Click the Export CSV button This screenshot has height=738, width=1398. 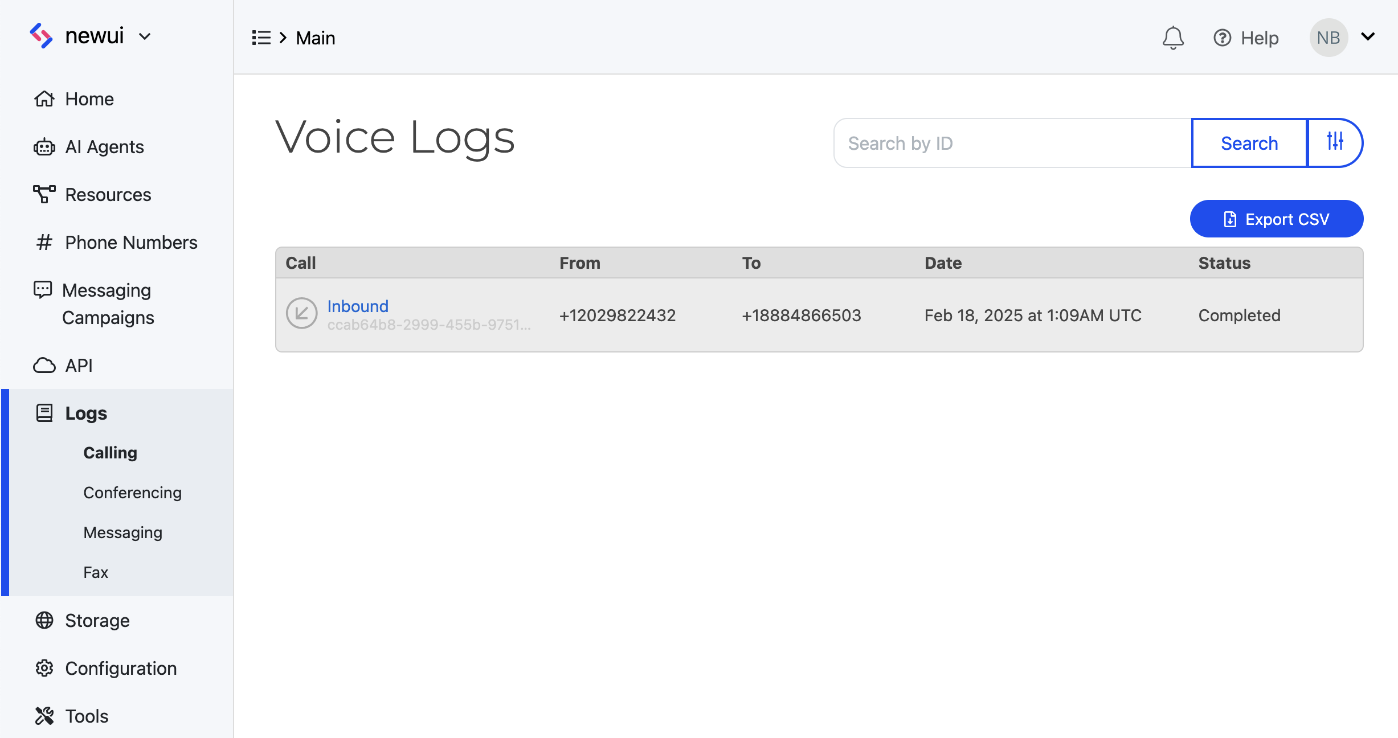point(1276,219)
